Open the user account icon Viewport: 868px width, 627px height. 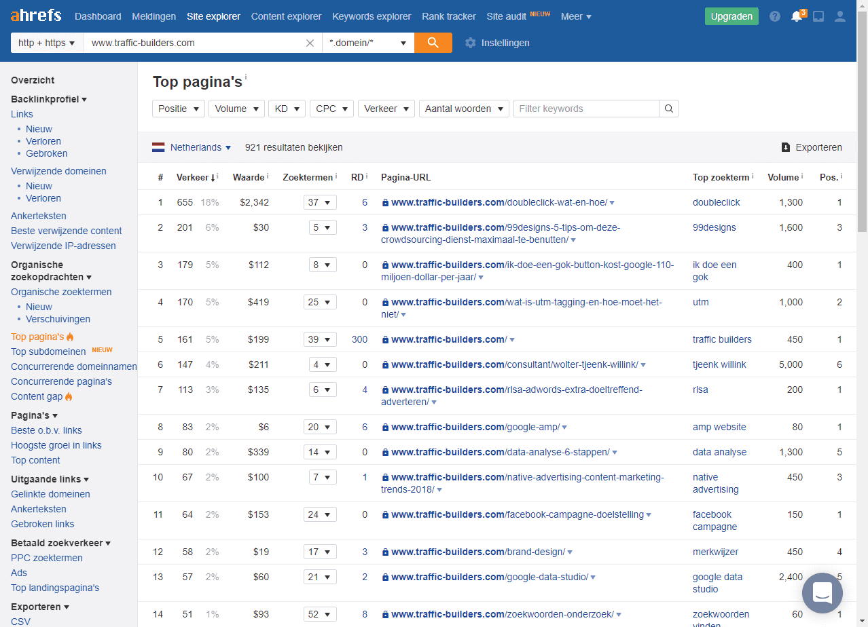pos(840,16)
